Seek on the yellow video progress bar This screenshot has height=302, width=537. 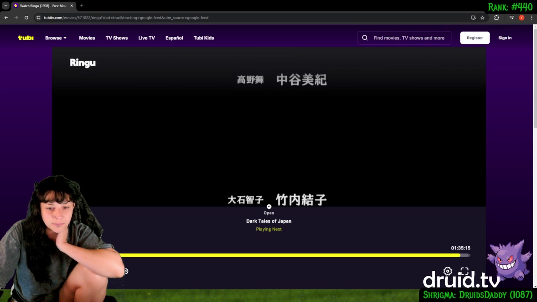[295, 255]
